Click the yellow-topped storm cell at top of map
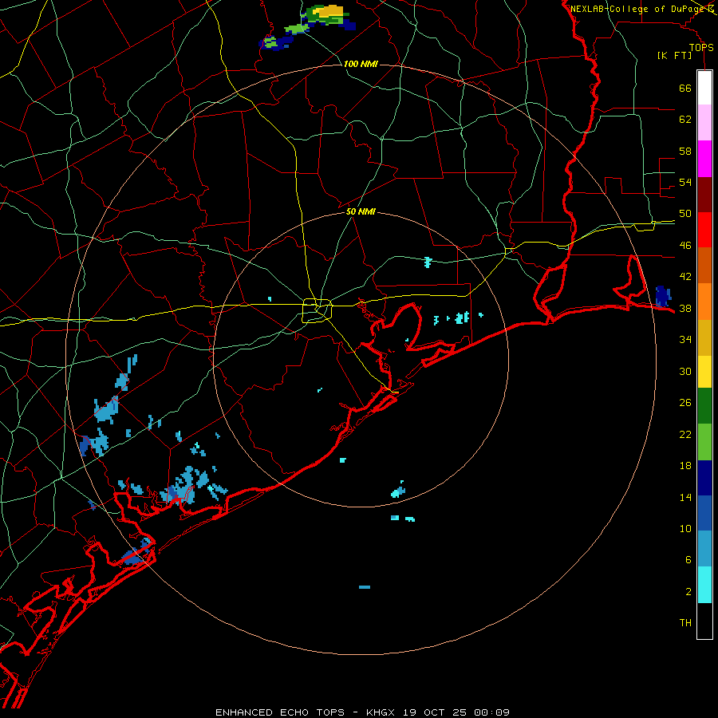Image resolution: width=718 pixels, height=718 pixels. click(x=329, y=16)
